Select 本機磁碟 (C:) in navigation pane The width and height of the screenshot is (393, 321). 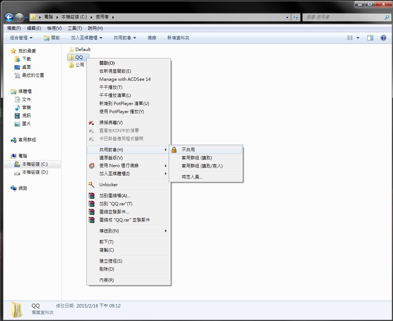[x=32, y=164]
